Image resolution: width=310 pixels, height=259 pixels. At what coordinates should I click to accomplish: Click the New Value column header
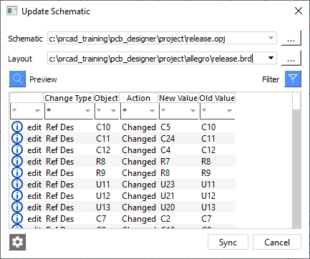click(178, 98)
